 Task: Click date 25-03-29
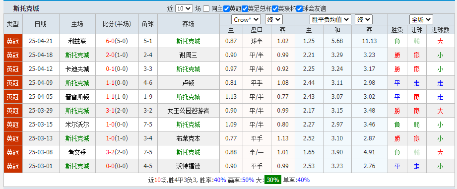click(x=41, y=111)
